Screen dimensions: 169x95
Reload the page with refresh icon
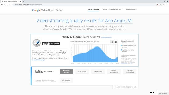coord(8,4)
